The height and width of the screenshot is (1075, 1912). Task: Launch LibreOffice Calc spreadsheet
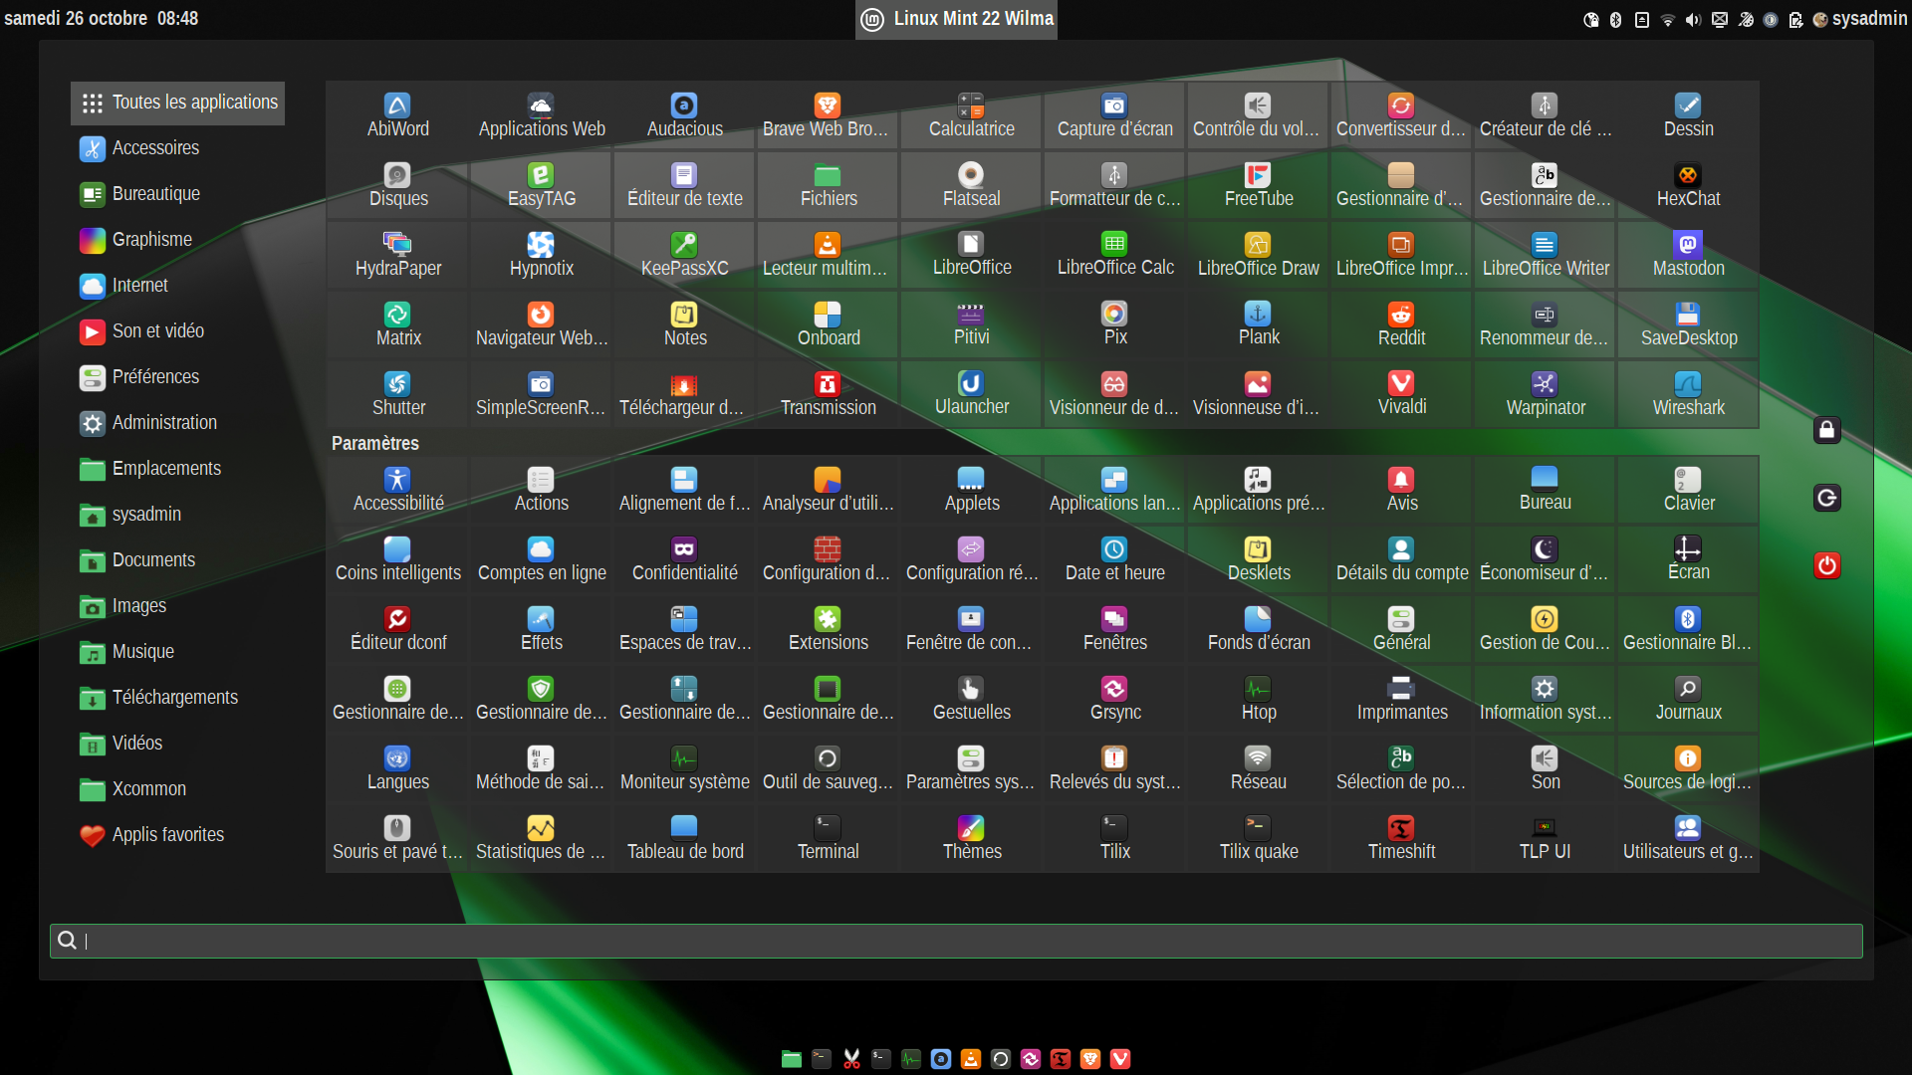click(x=1114, y=255)
